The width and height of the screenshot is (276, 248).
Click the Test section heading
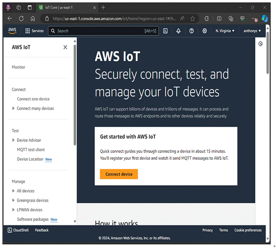[x=15, y=131]
